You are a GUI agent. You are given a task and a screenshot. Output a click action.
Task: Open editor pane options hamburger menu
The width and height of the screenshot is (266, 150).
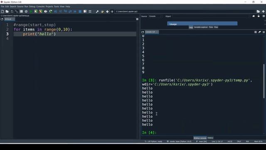137,19
